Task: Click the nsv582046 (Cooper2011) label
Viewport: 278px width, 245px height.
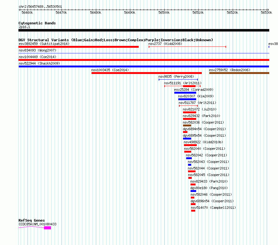Action: coord(211,194)
